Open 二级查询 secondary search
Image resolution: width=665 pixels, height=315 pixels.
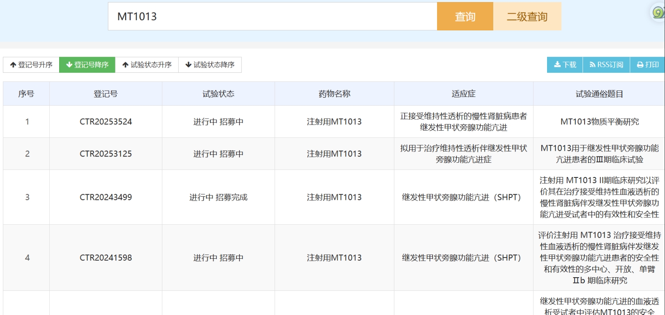click(x=527, y=16)
